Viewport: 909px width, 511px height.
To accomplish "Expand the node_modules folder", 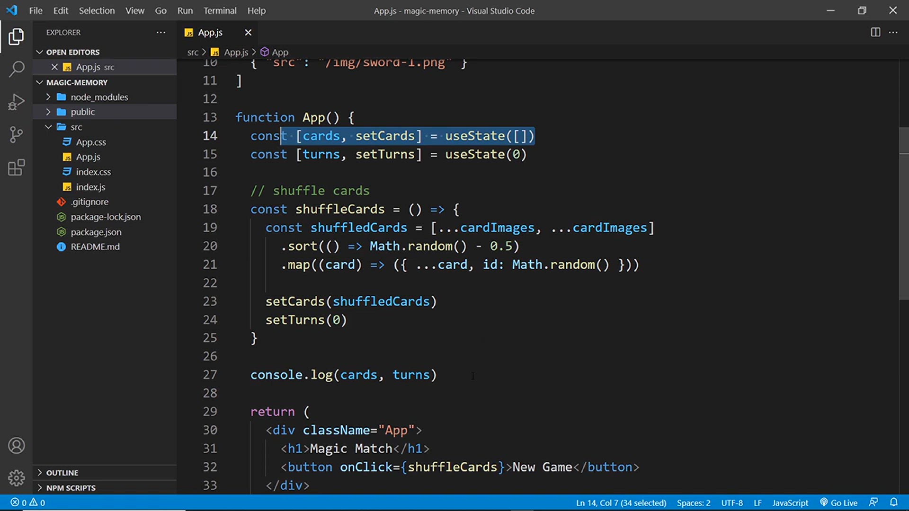I will pyautogui.click(x=48, y=97).
